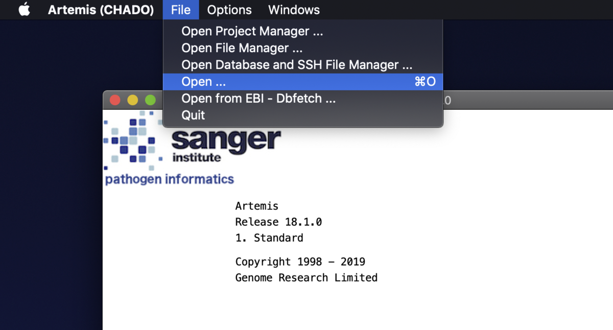The image size is (613, 330).
Task: Choose Open File Manager ...
Action: 303,48
